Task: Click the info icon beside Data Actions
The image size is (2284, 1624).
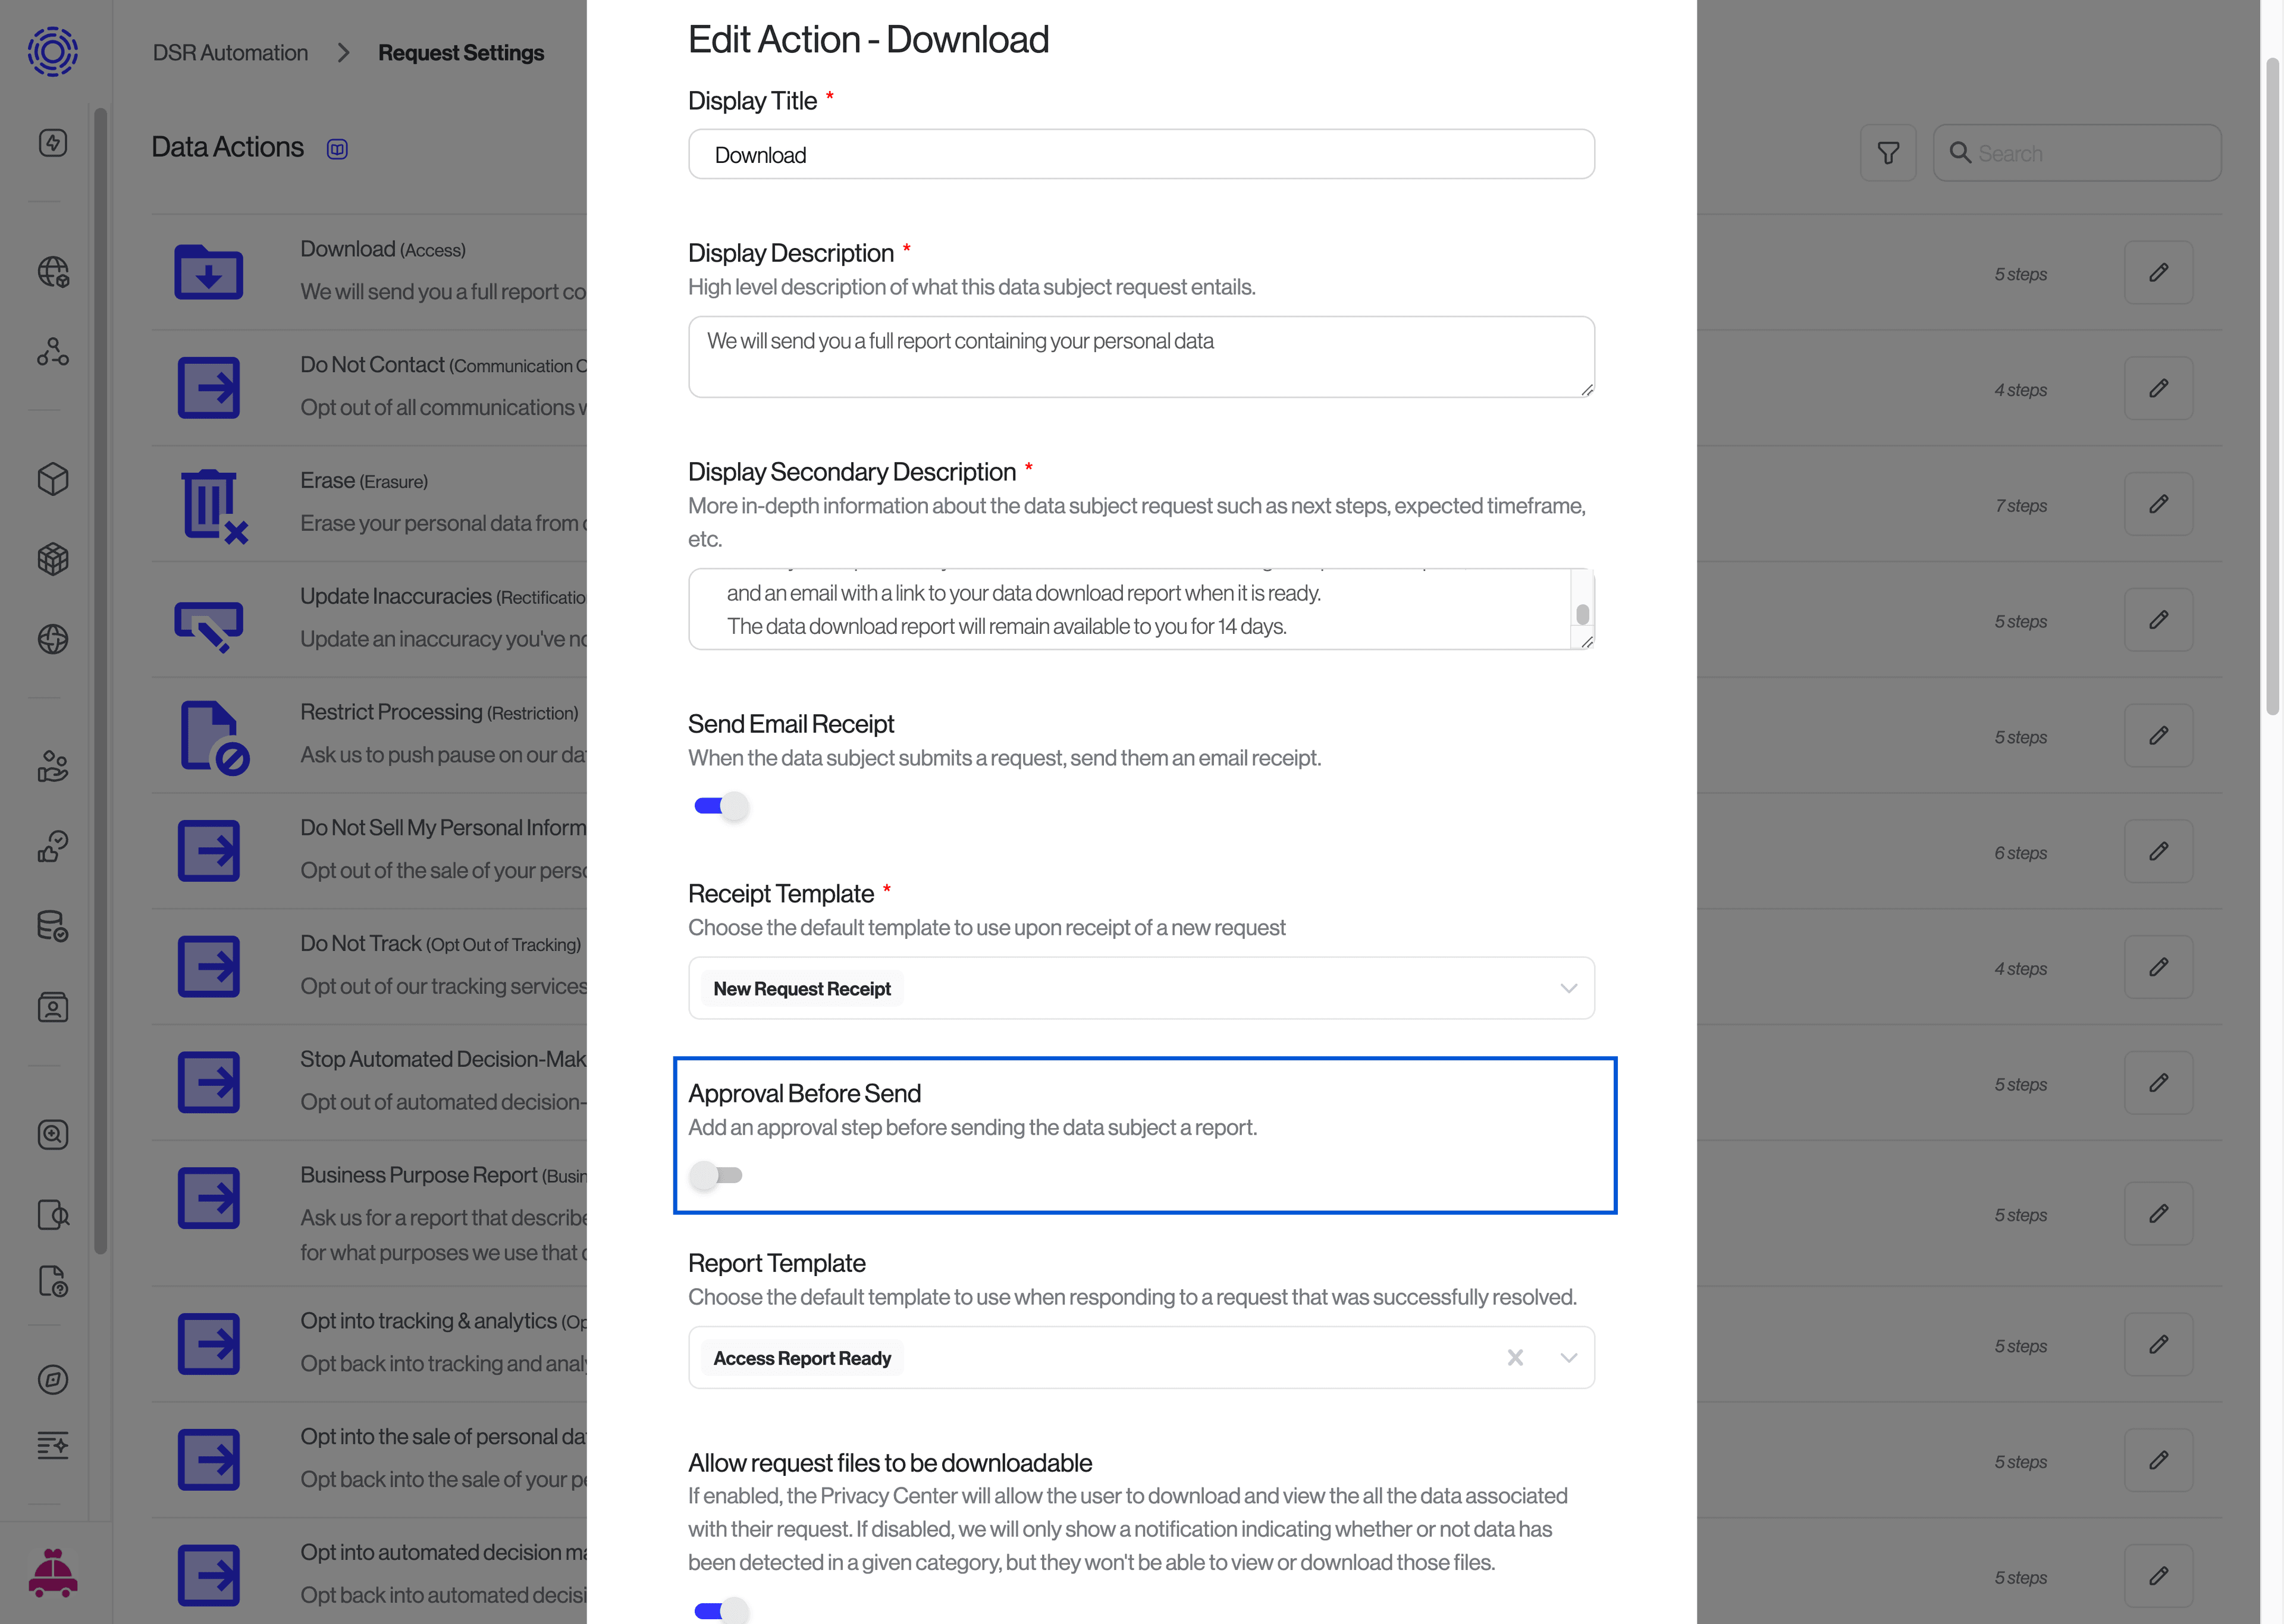Action: click(x=338, y=149)
